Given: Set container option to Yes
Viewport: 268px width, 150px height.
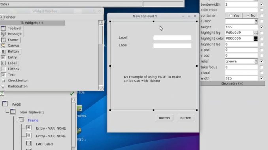Looking at the screenshot, I should coord(234,15).
